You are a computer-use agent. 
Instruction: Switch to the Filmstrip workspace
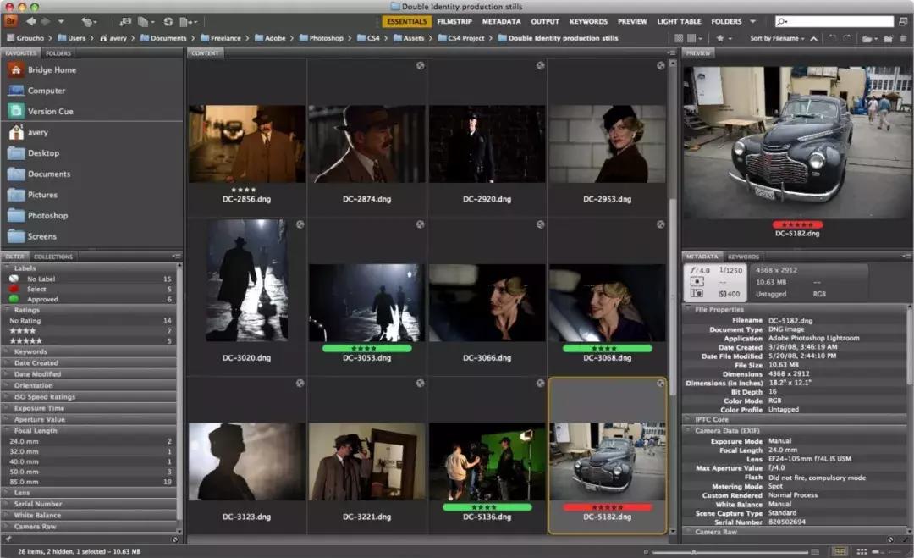[454, 21]
